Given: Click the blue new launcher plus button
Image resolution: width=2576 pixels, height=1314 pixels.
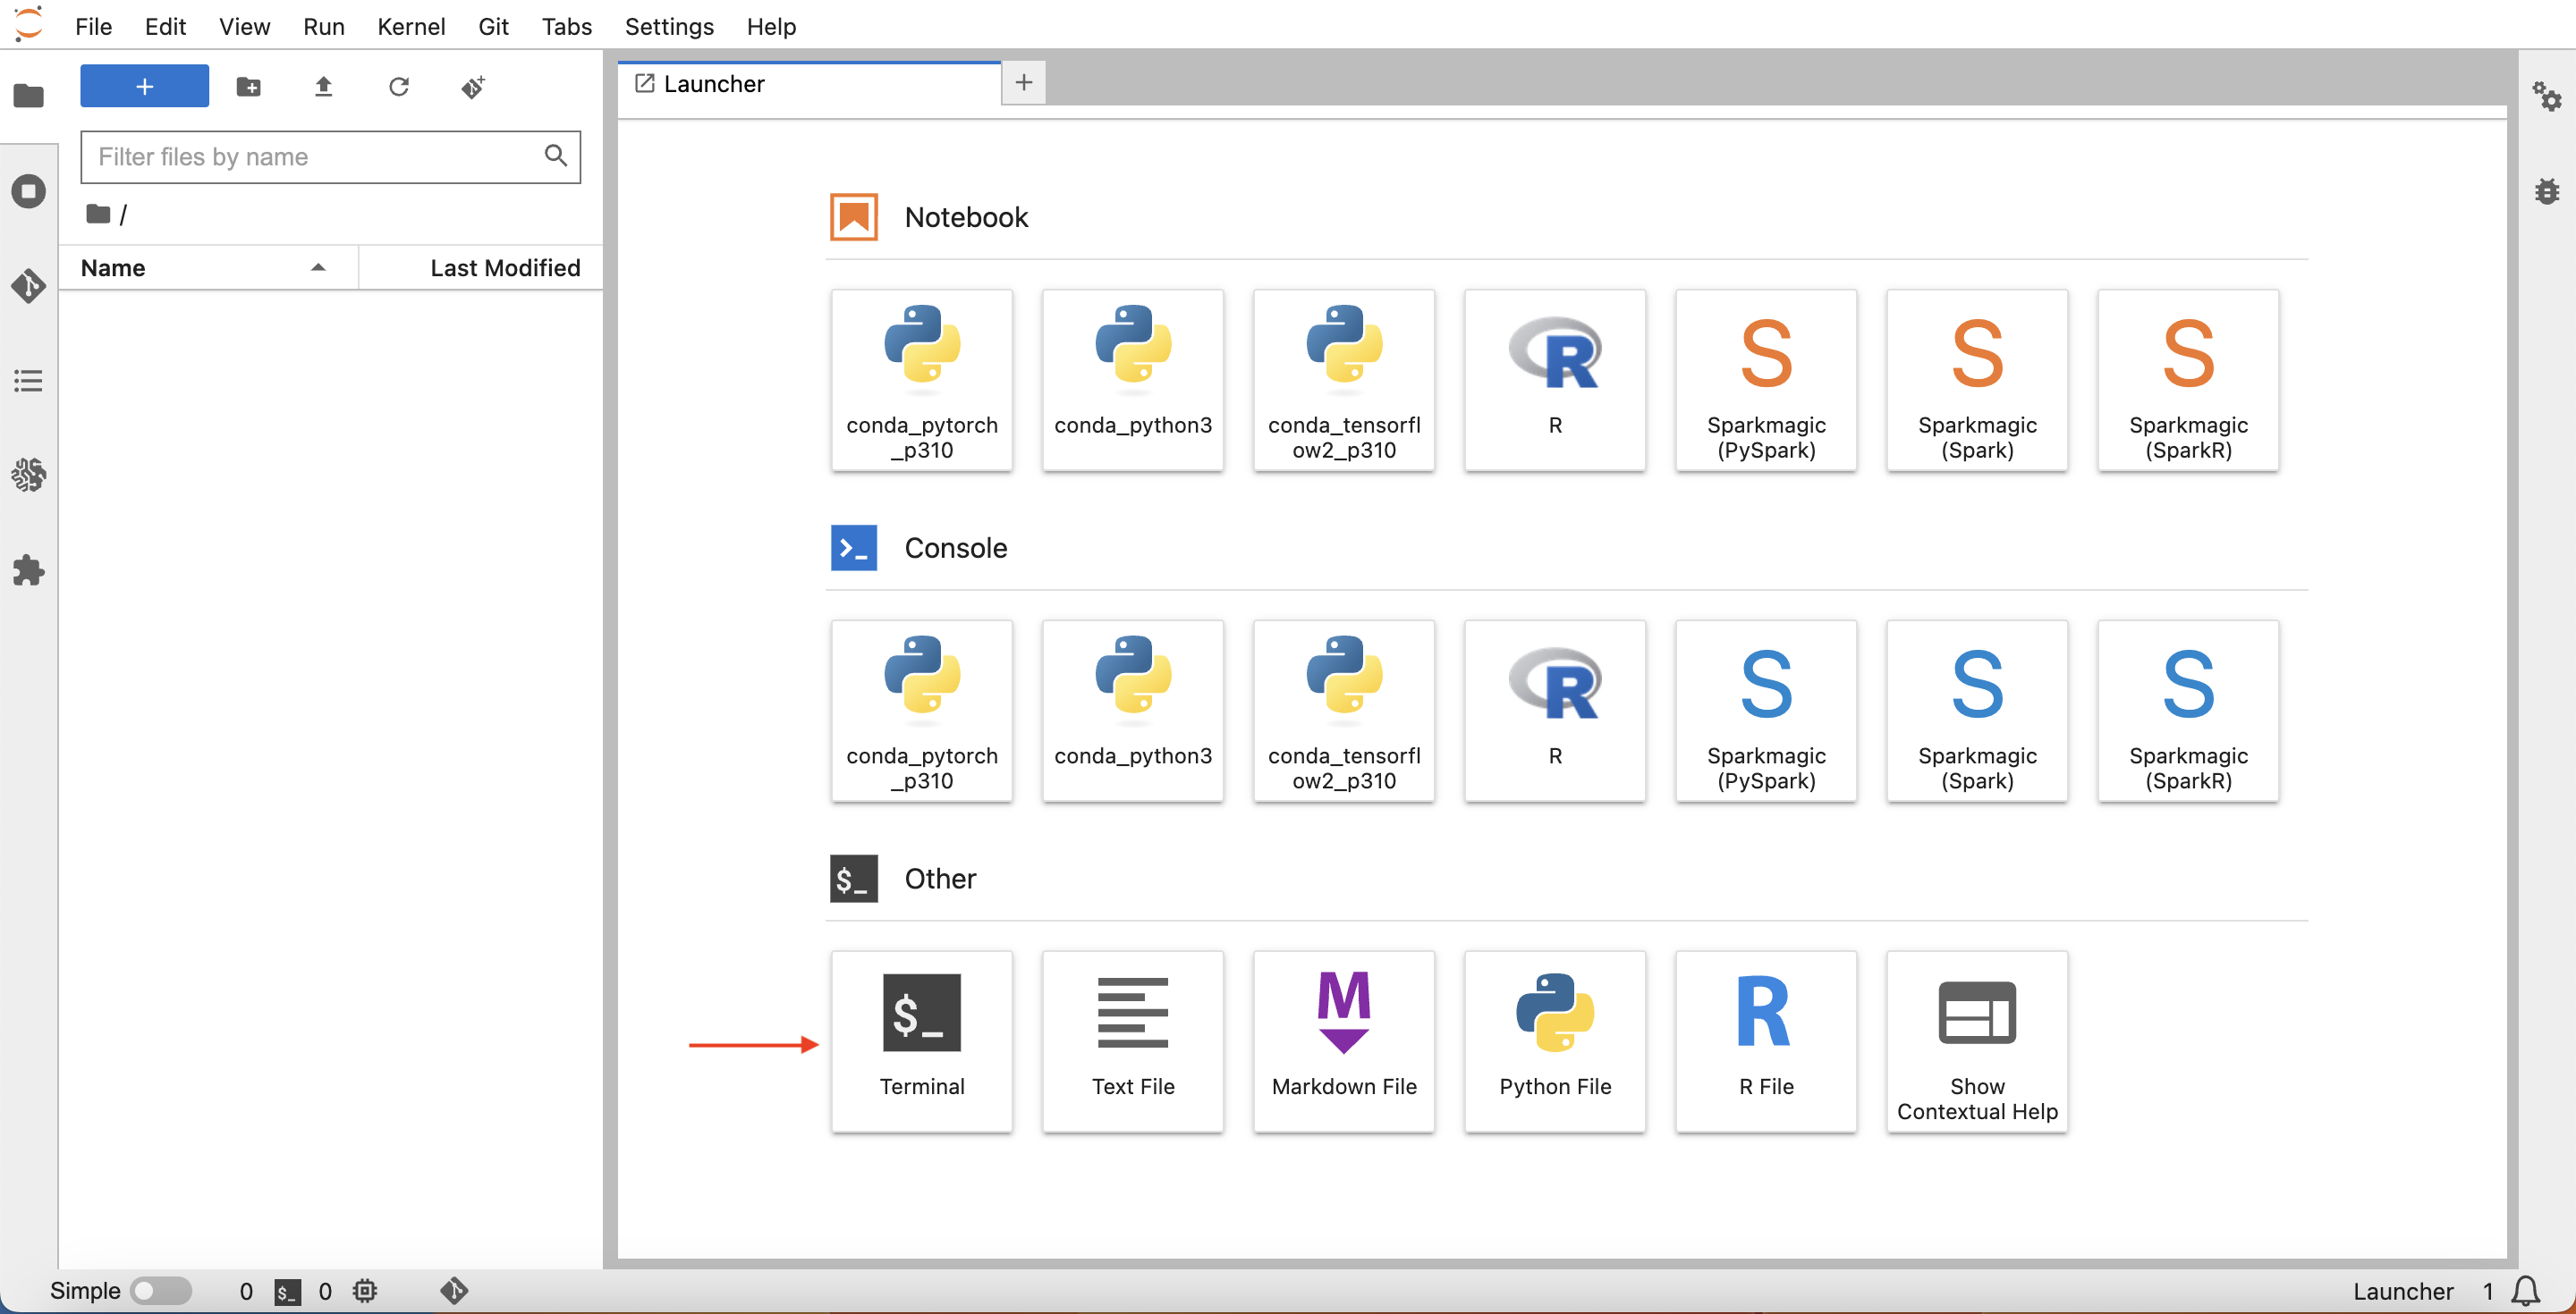Looking at the screenshot, I should (144, 87).
